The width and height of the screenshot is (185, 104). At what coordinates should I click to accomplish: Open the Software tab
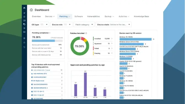point(78,17)
